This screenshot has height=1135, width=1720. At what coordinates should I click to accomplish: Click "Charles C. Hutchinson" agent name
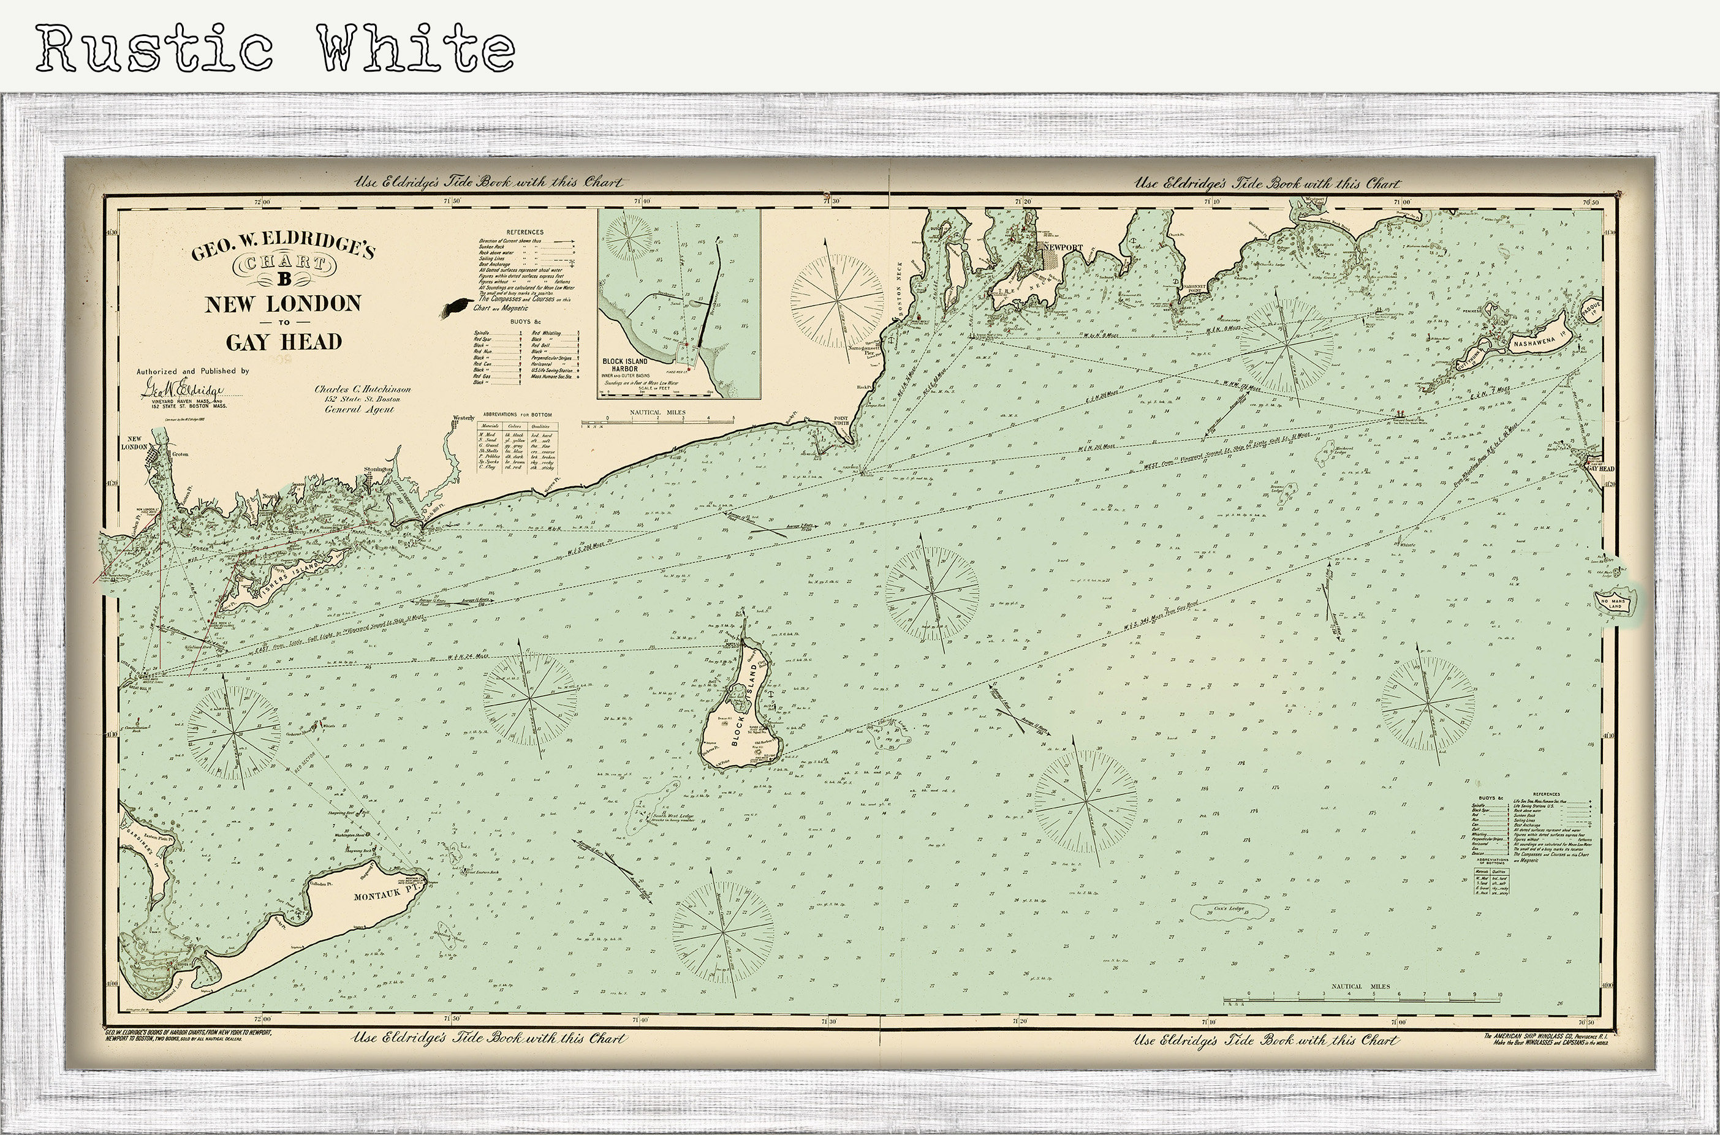tap(363, 389)
